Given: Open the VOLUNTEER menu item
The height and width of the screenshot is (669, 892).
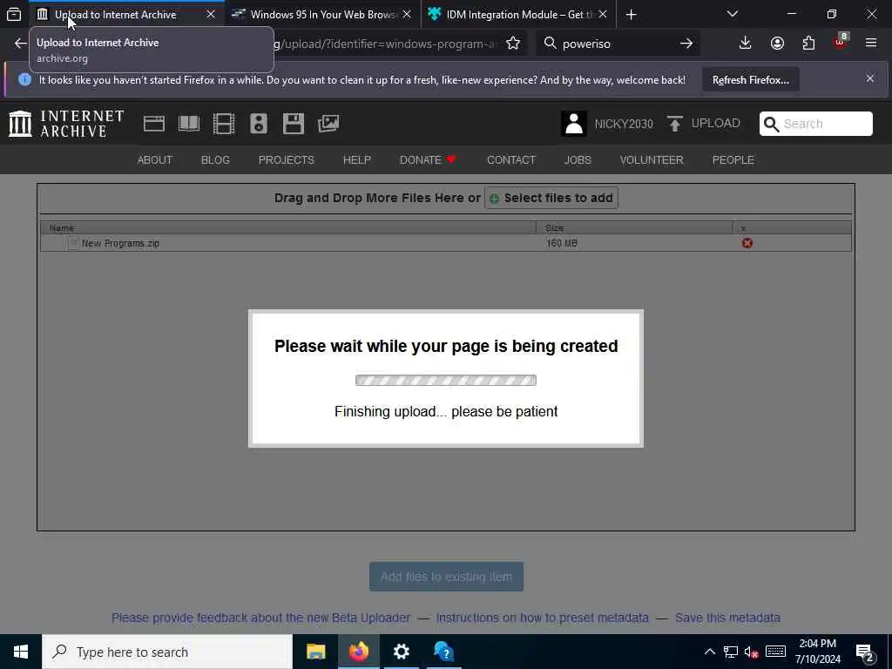Looking at the screenshot, I should click(x=652, y=160).
